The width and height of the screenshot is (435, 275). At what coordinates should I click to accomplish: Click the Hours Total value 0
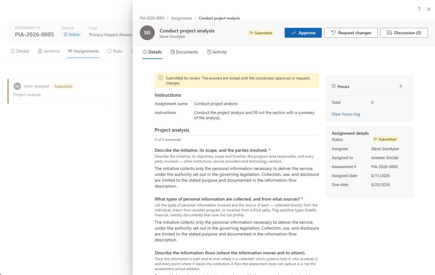click(372, 102)
